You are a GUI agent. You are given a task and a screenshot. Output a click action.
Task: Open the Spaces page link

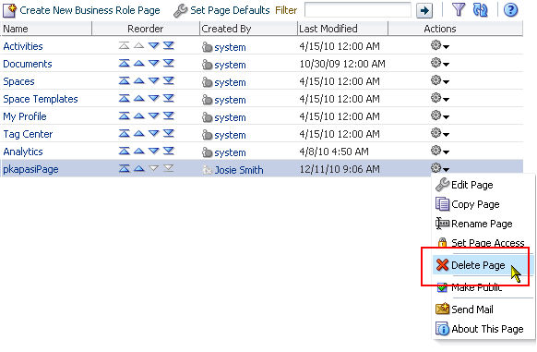click(x=18, y=81)
